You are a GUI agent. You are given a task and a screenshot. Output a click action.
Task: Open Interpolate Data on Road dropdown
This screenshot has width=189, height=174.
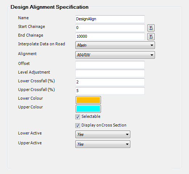click(x=115, y=45)
